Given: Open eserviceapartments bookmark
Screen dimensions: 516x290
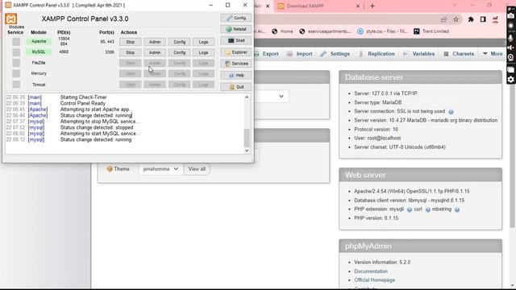Looking at the screenshot, I should (x=325, y=31).
